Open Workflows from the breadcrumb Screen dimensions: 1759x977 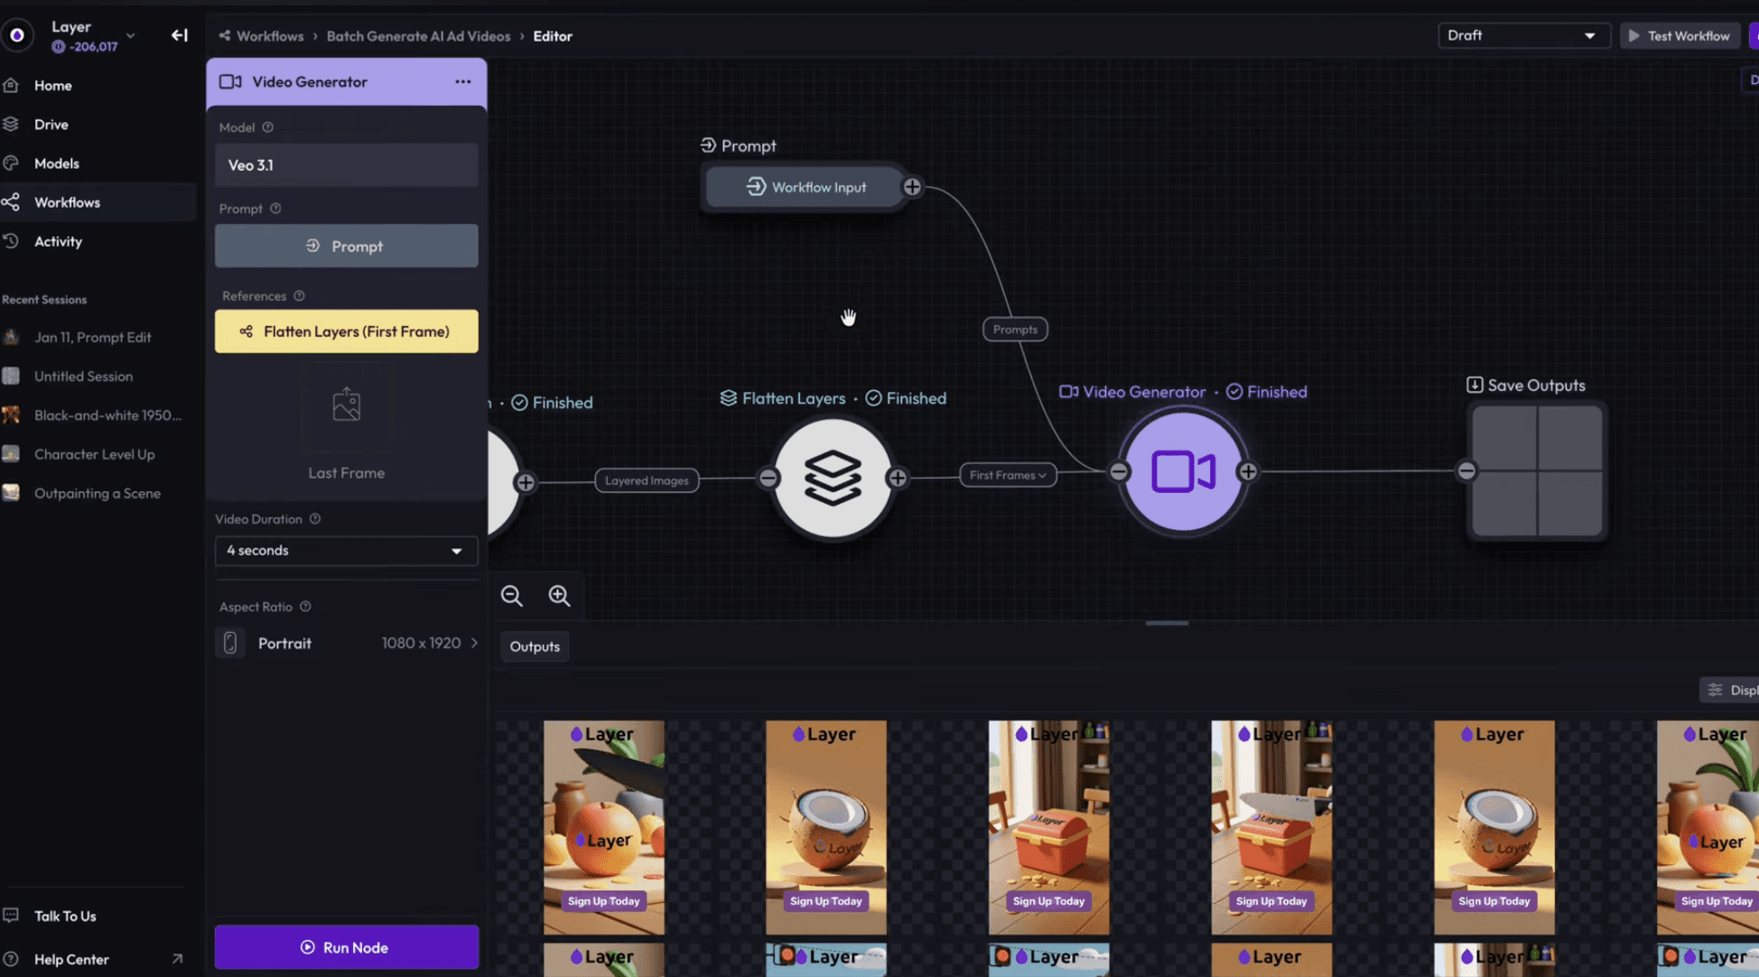pos(269,35)
